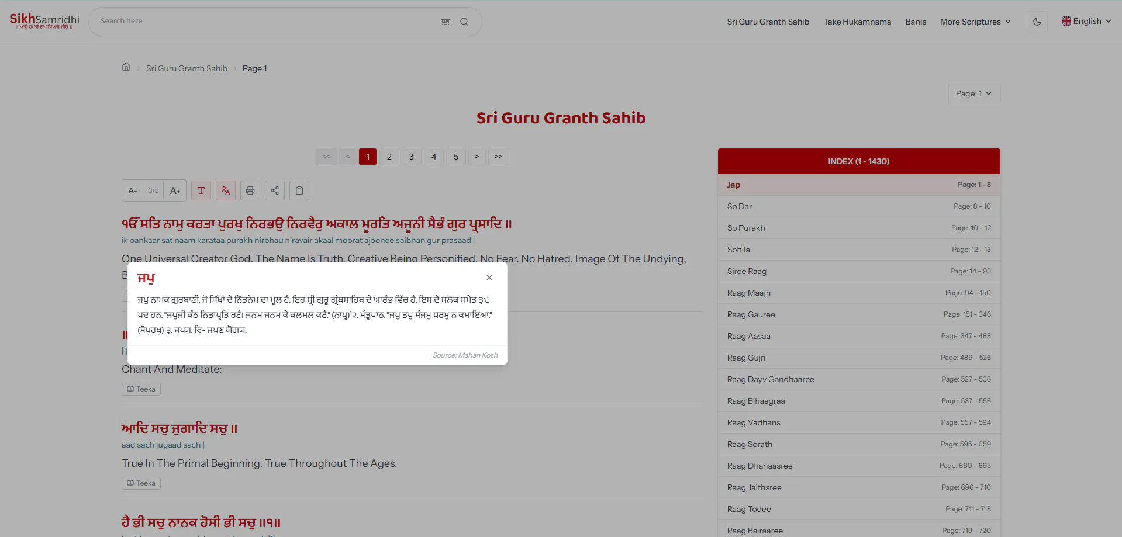This screenshot has height=537, width=1122.
Task: Select Raag Bairaaree in the index
Action: tap(859, 529)
